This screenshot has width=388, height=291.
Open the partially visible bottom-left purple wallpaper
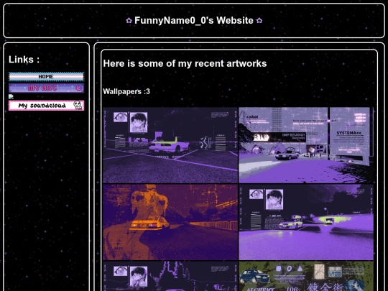tap(170, 276)
